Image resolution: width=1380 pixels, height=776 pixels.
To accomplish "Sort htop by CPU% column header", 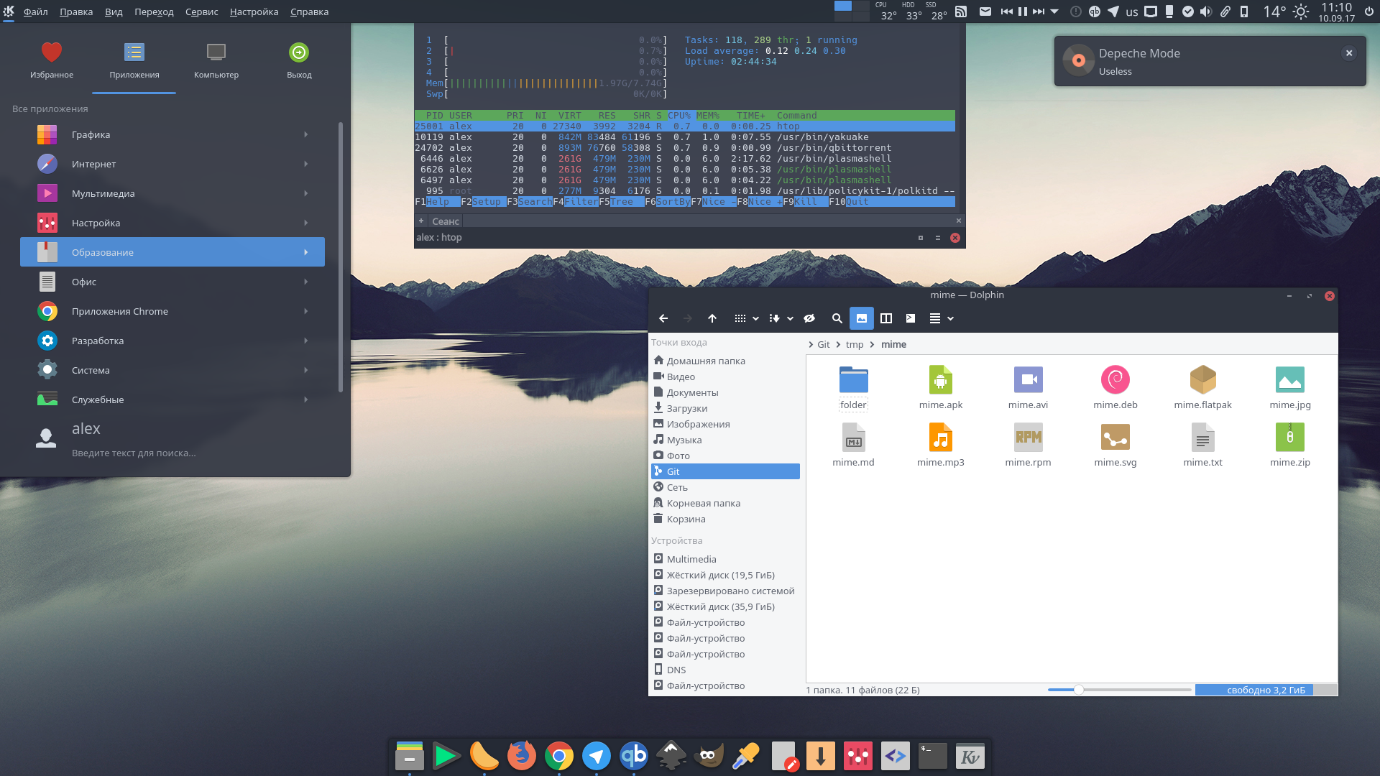I will point(678,116).
